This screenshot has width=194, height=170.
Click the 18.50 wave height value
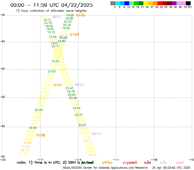click(49, 26)
